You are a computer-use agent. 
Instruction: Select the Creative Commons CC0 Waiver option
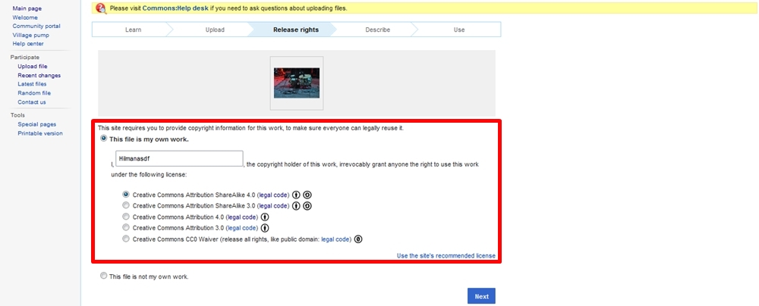coord(126,239)
